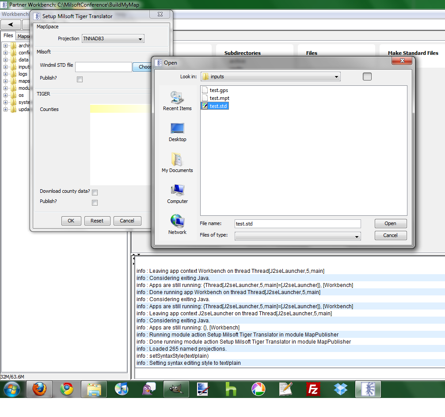This screenshot has height=417, width=445.
Task: Click the Files heading next to Subdirectories
Action: click(312, 53)
